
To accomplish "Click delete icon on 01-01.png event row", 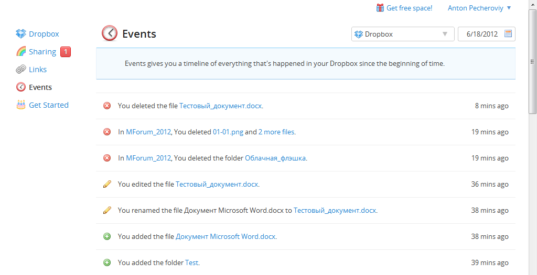I will tap(107, 132).
